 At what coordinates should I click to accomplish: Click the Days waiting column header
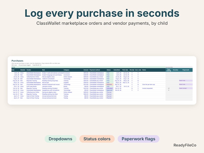[x=169, y=70]
